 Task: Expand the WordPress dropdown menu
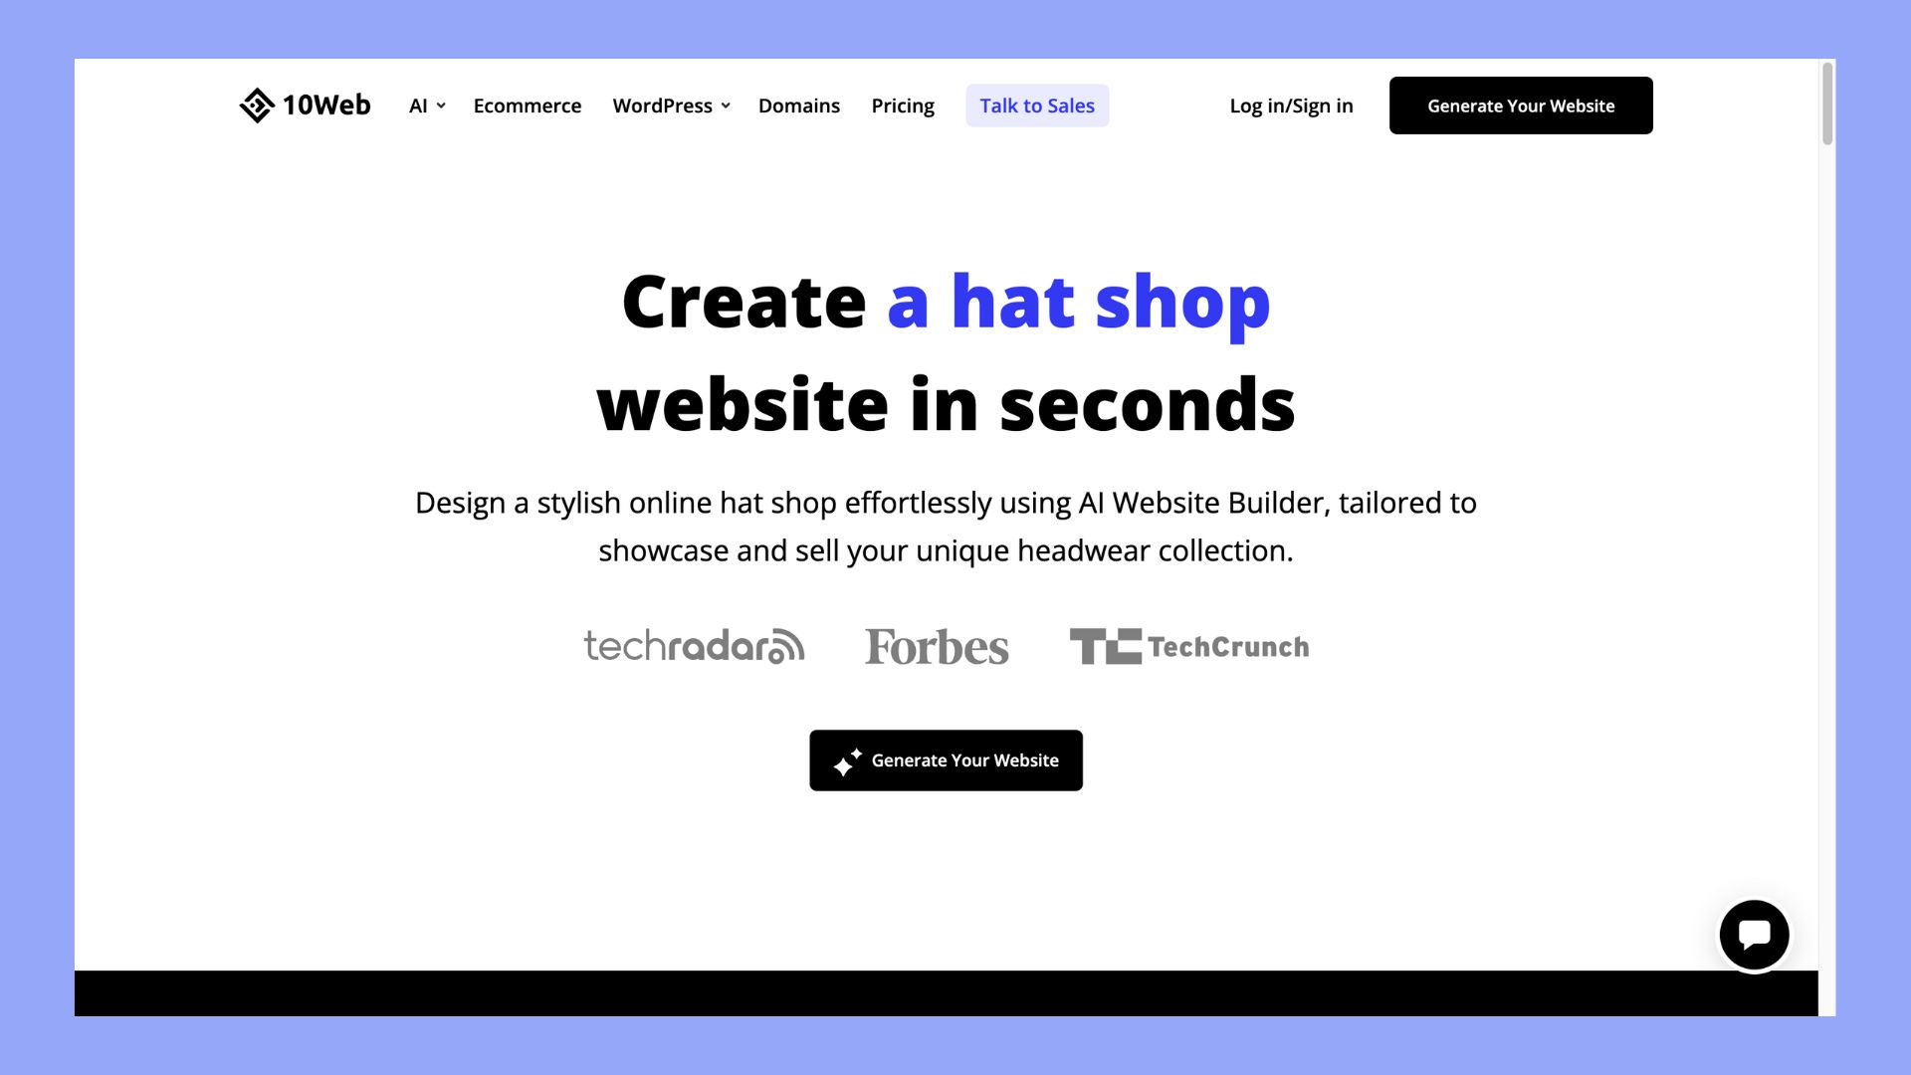point(671,105)
